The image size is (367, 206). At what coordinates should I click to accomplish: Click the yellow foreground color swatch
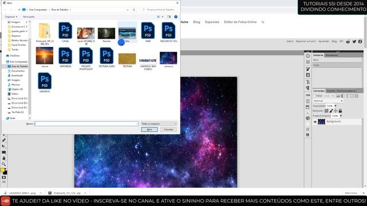pos(2,170)
